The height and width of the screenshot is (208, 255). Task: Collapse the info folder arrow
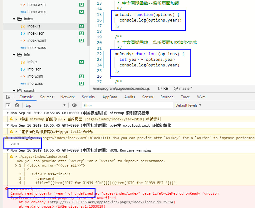coord(14,55)
